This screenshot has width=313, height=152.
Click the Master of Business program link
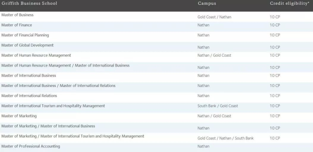point(17,15)
